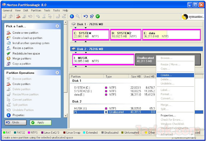Click the Create partition operations icon
206x141 pixels.
point(9,84)
